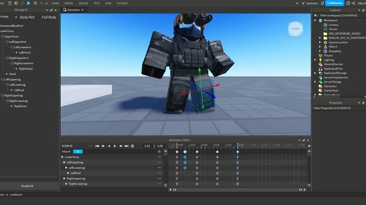The width and height of the screenshot is (366, 205).
Task: Open LeftUpperLeg track options menu dots
Action: [x=160, y=162]
